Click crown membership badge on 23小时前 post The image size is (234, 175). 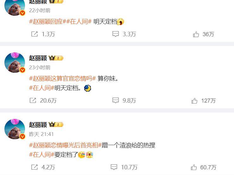[x=56, y=58]
